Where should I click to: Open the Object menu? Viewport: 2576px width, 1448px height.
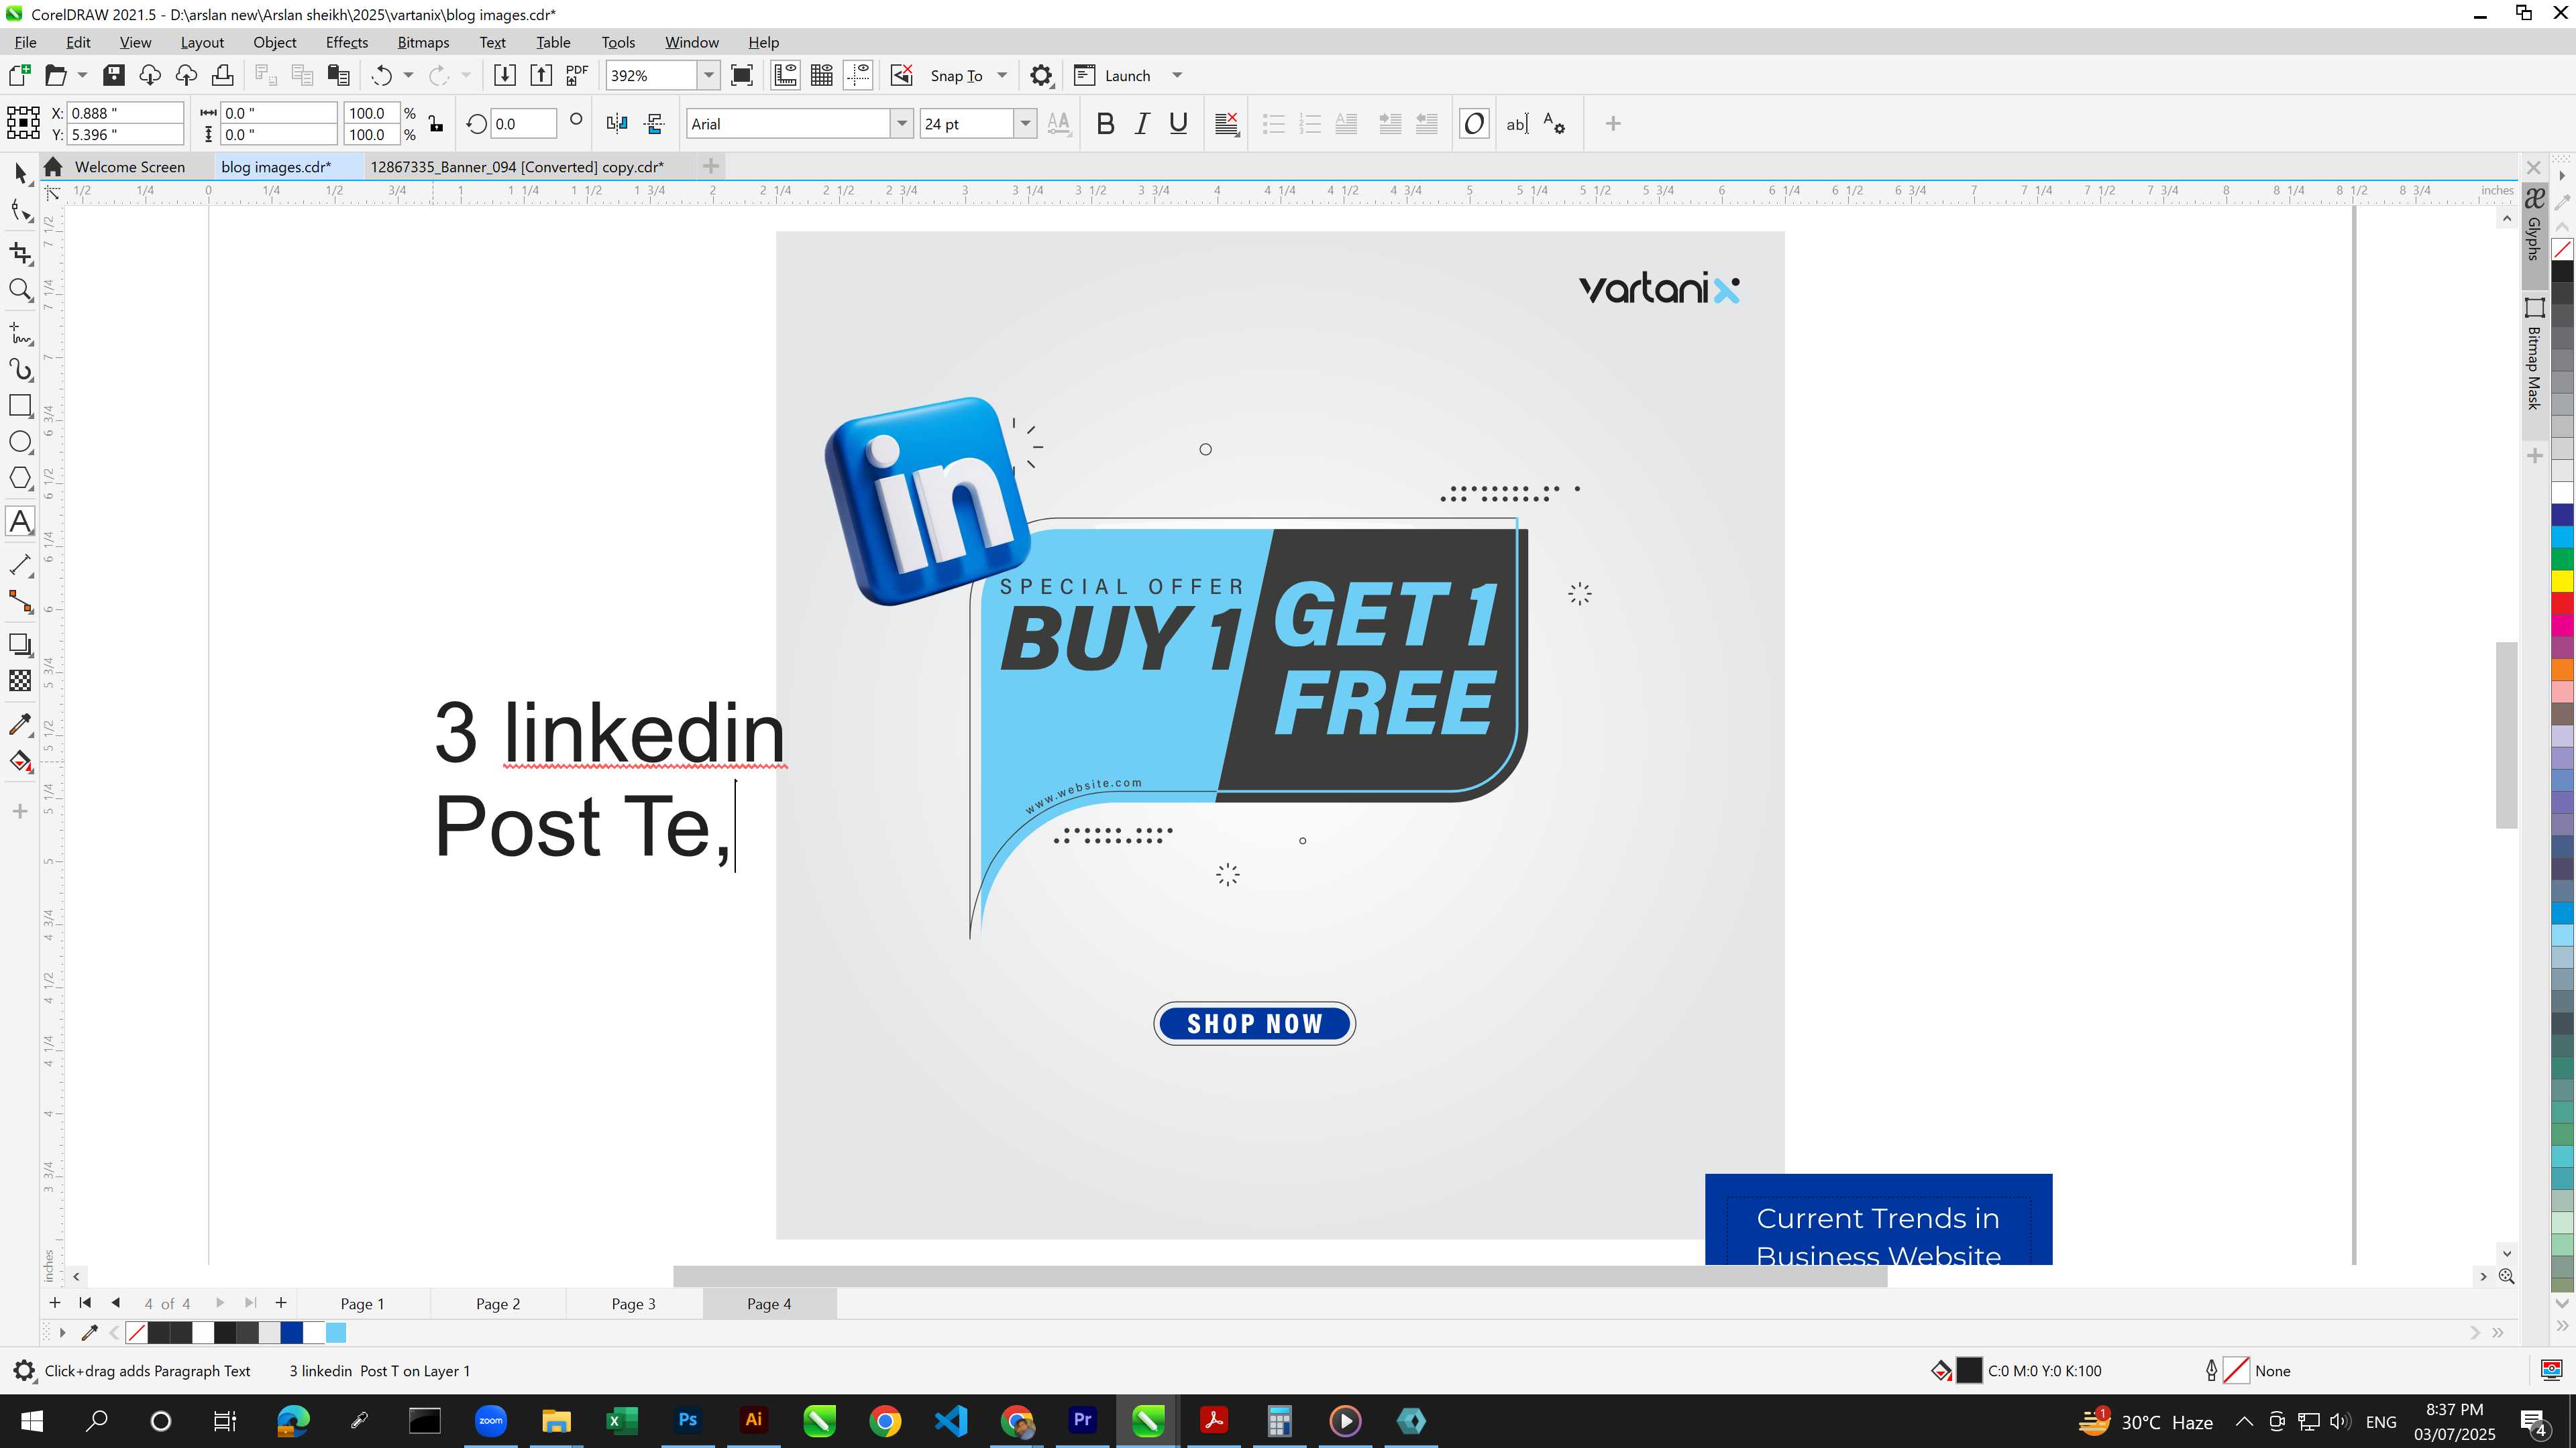[275, 42]
